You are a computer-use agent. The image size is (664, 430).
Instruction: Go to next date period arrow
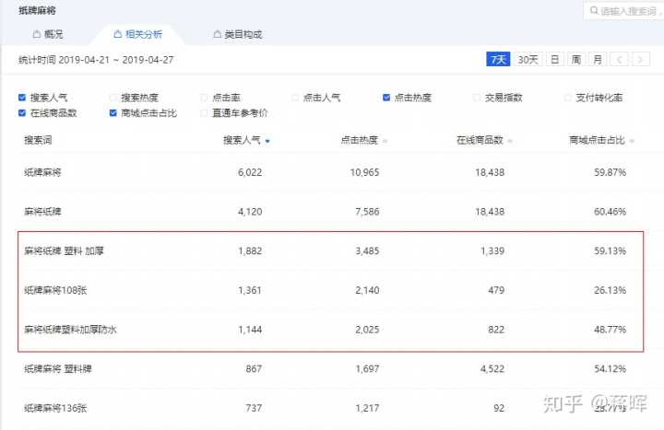click(640, 60)
